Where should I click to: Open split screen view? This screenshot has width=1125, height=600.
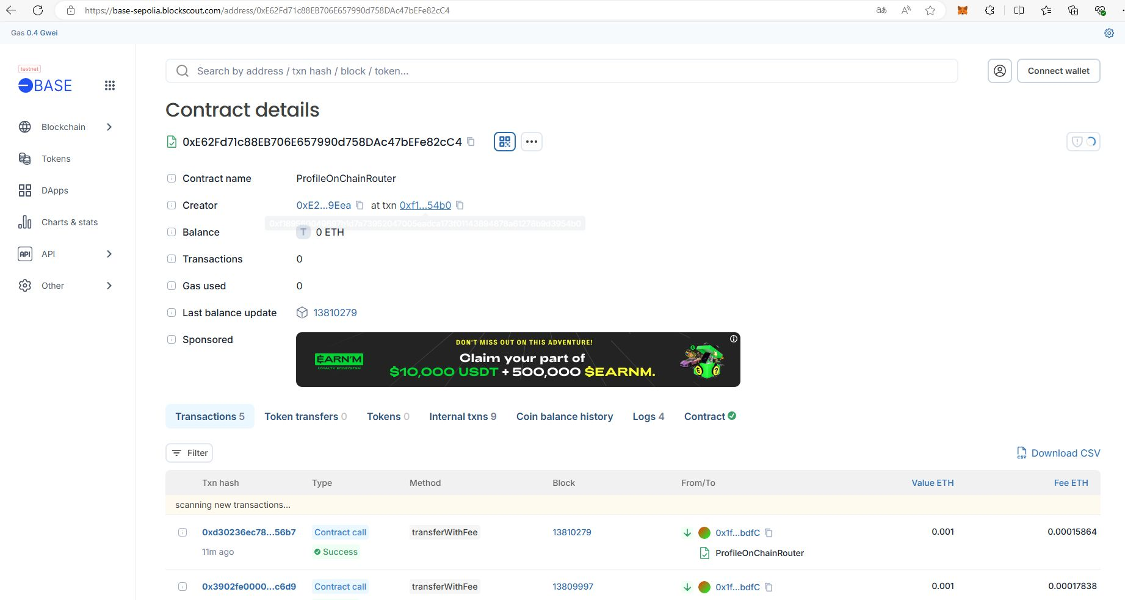pos(1019,10)
